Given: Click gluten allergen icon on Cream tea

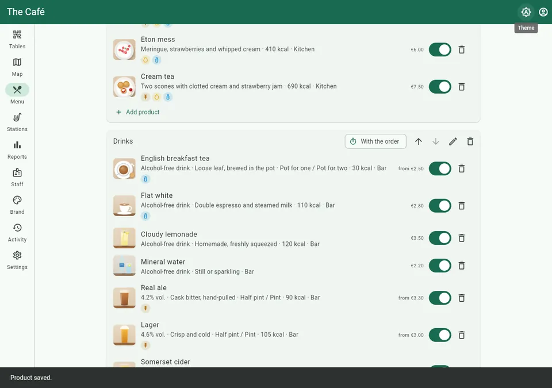Looking at the screenshot, I should 145,97.
